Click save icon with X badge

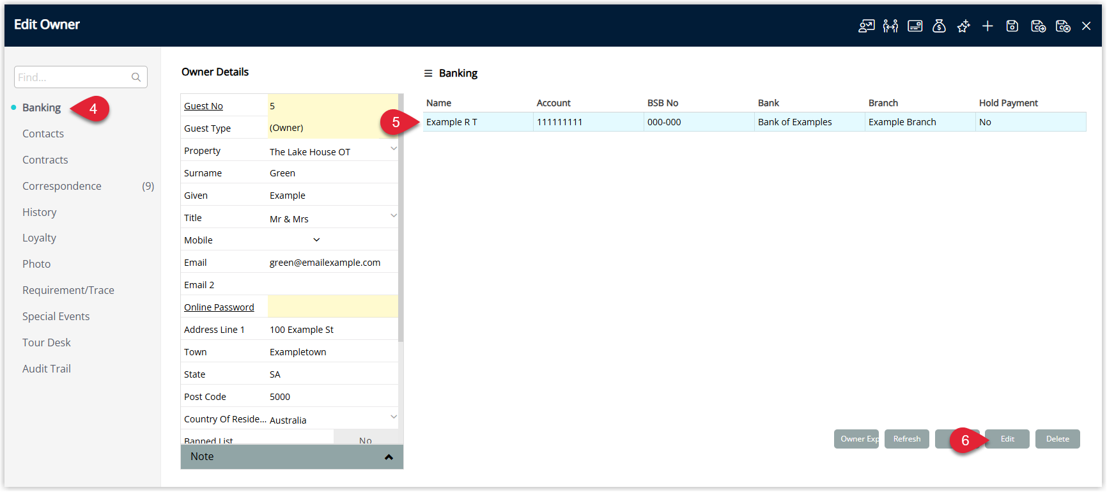tap(1063, 26)
